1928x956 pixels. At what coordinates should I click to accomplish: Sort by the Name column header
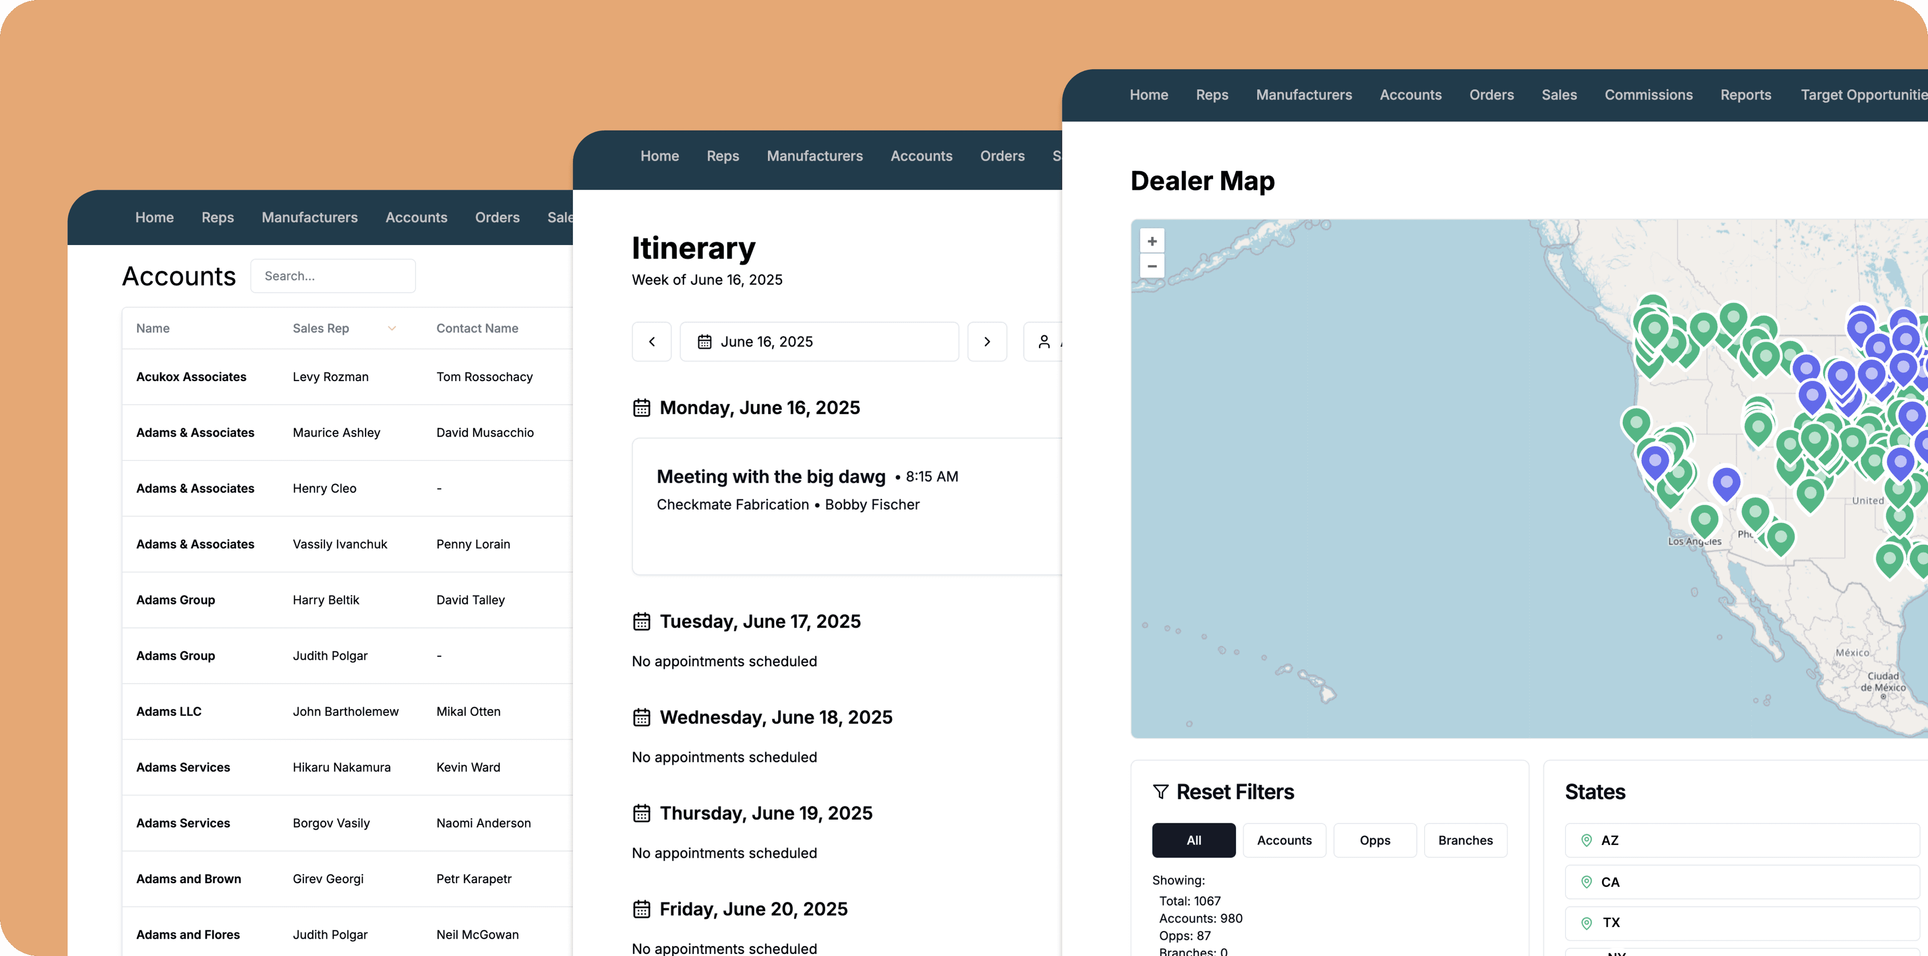[x=153, y=328]
